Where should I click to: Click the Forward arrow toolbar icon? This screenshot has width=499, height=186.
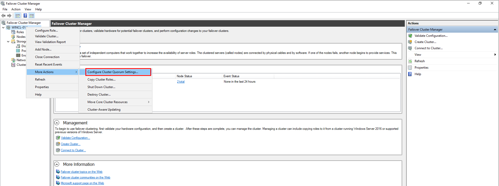[x=9, y=16]
